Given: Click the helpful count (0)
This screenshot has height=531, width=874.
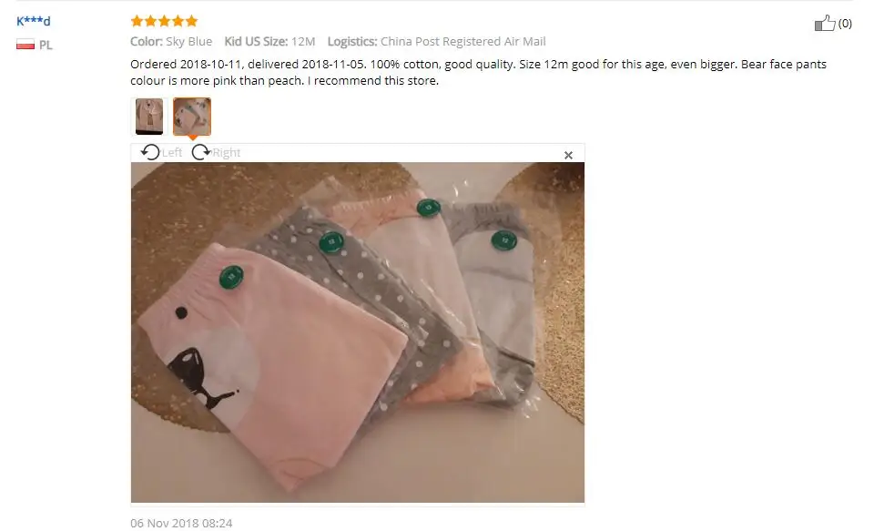Looking at the screenshot, I should [845, 24].
